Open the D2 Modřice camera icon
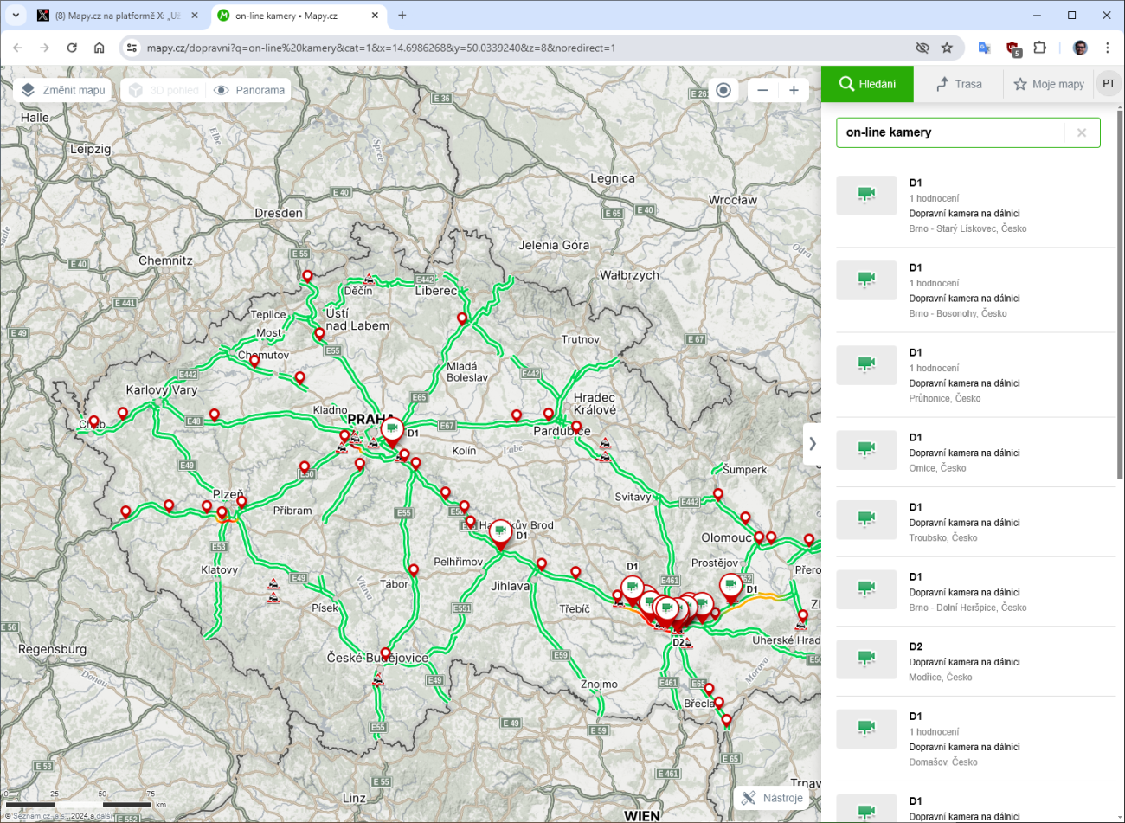Screen dimensions: 1125x823 point(866,658)
